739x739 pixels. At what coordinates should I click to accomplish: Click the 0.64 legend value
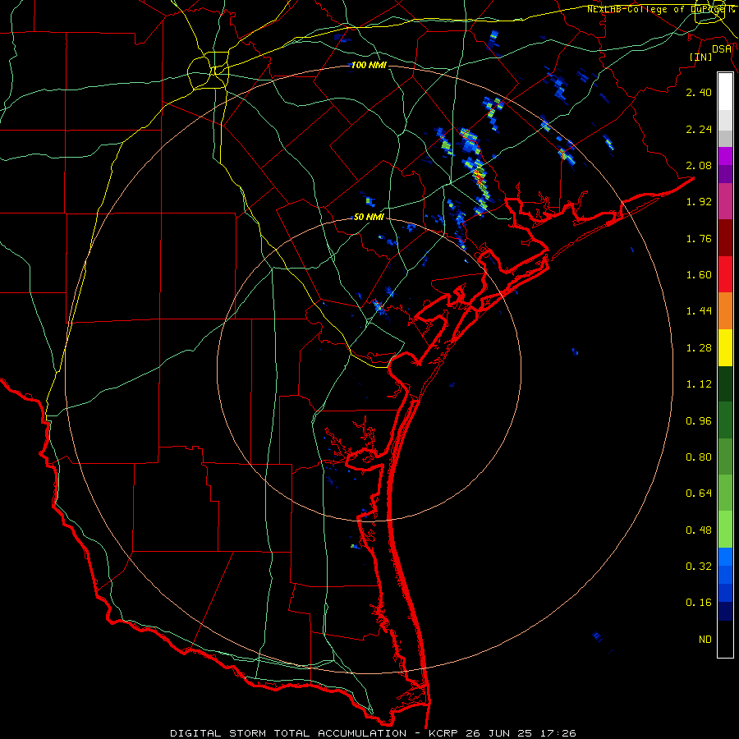pyautogui.click(x=699, y=493)
